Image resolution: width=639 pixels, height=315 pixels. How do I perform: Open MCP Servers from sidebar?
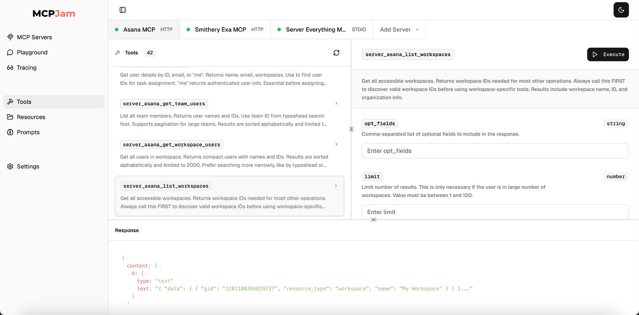(54, 37)
